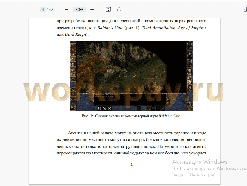Viewport: 247px width, 186px height.
Task: Click the "(рис. 1)" reference in the paragraph
Action: click(x=132, y=28)
